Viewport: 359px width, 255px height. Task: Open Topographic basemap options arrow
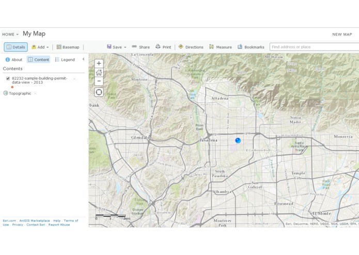[35, 93]
